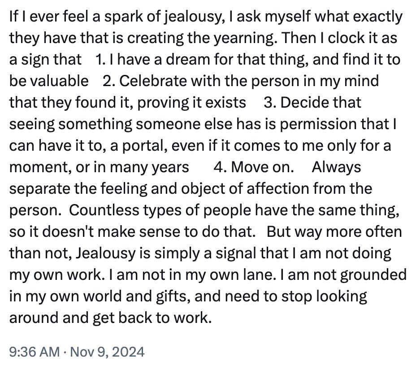
Task: Click the phrase "proving it exists"
Action: [x=192, y=102]
